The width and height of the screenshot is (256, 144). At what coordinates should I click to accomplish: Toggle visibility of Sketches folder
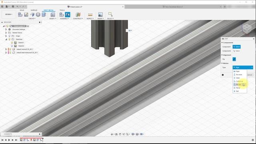[10, 39]
